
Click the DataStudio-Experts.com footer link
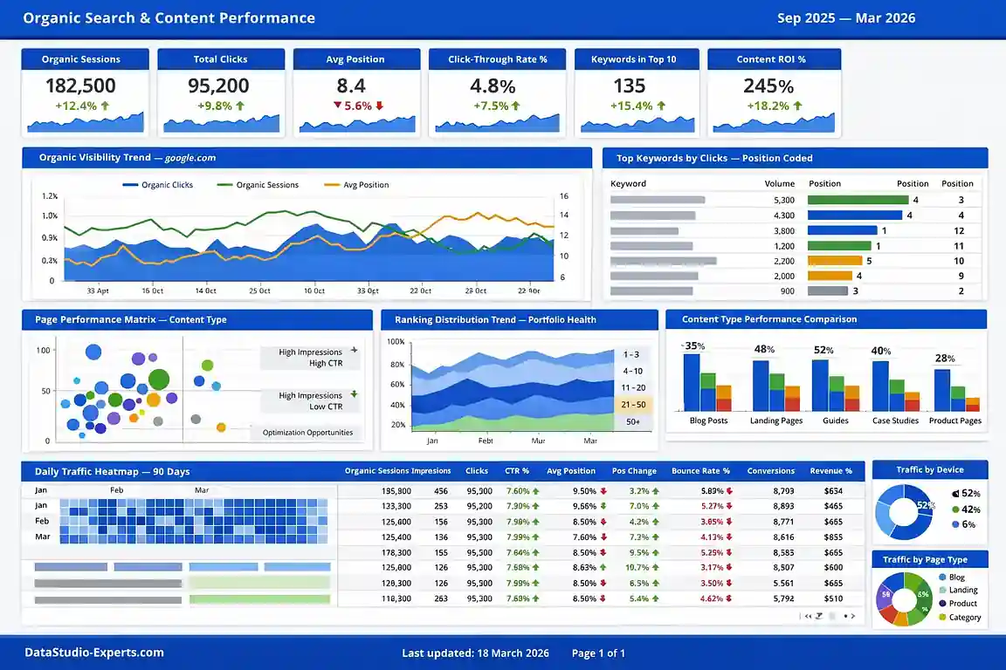tap(94, 652)
